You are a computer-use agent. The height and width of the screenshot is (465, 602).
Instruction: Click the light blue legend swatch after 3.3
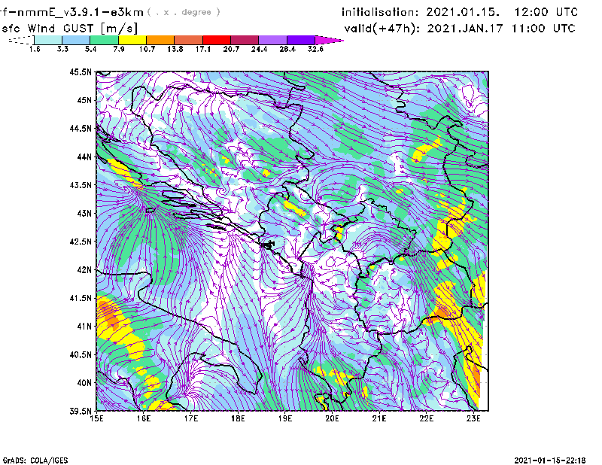(x=76, y=40)
